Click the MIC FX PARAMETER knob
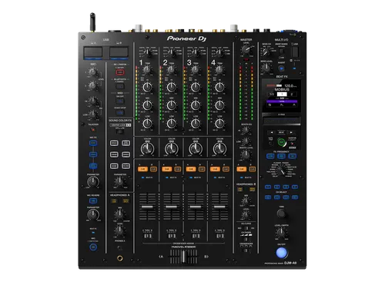Viewport: 385px width, 282px height. click(93, 182)
